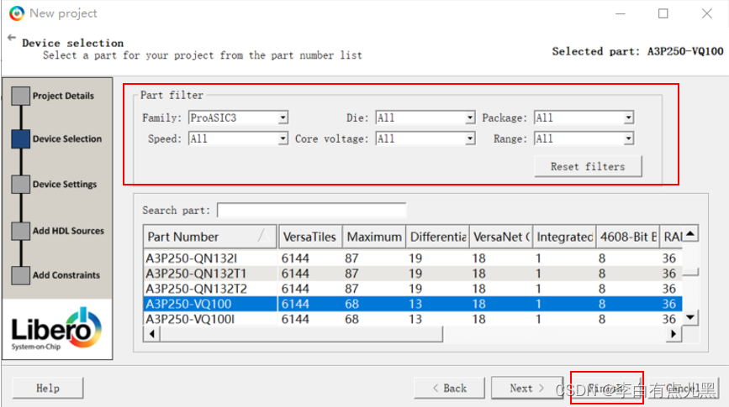Minimize the New project window

click(621, 13)
